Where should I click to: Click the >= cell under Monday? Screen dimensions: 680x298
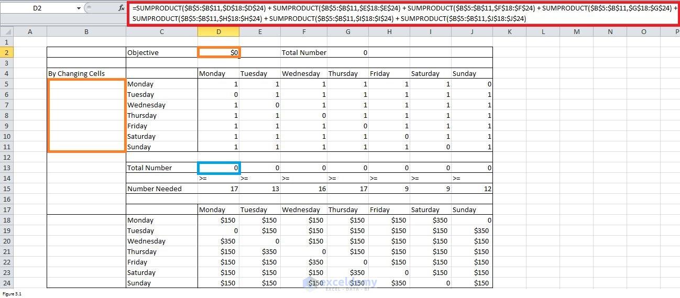[218, 178]
